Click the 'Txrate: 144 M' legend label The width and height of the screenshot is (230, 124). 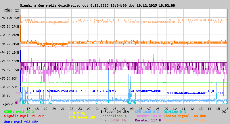coord(148,116)
